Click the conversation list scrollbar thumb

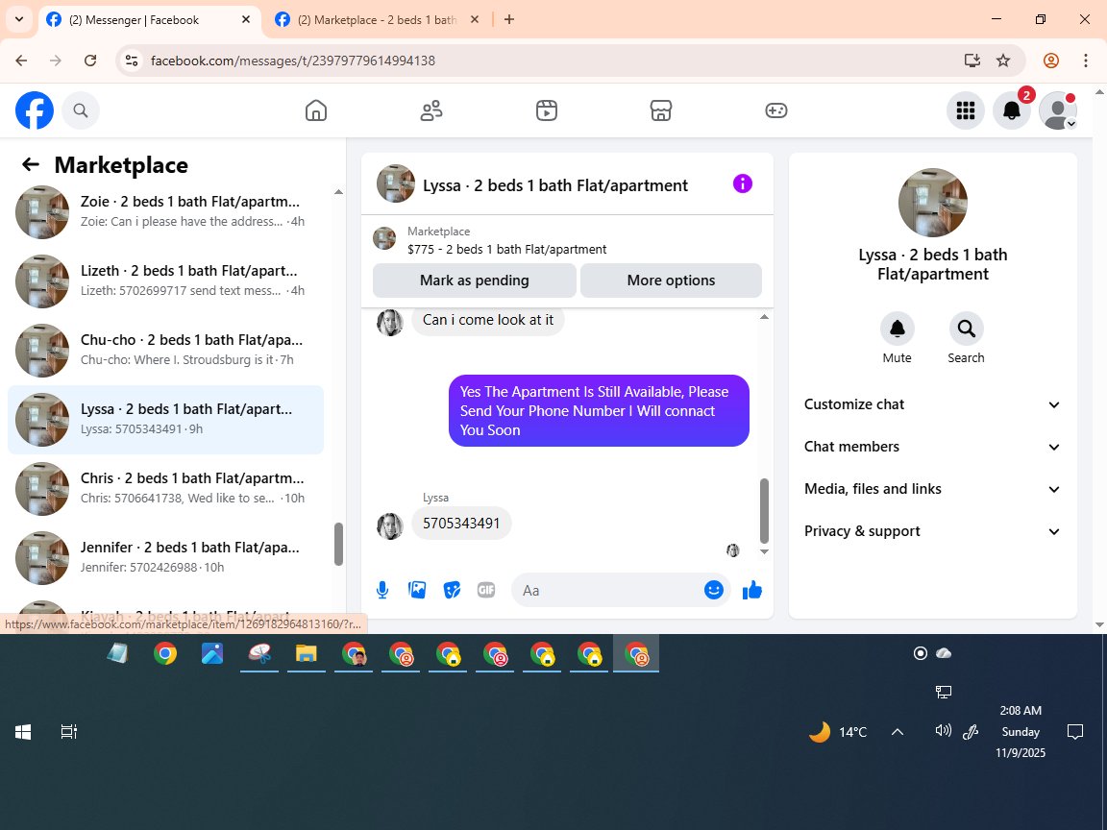pos(338,544)
